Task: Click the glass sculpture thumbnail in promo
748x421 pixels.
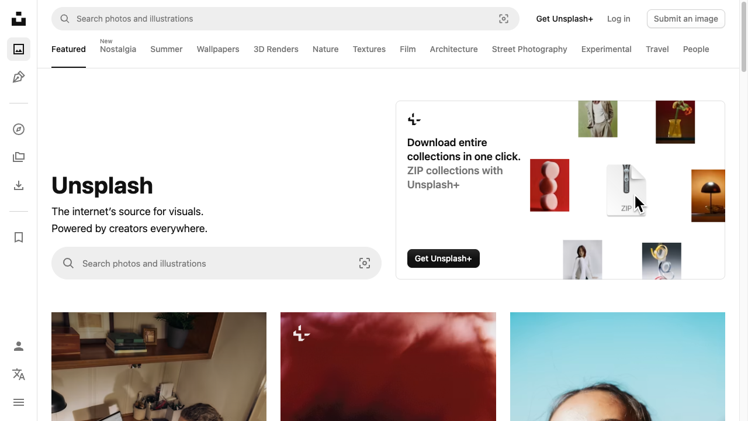Action: tap(662, 261)
